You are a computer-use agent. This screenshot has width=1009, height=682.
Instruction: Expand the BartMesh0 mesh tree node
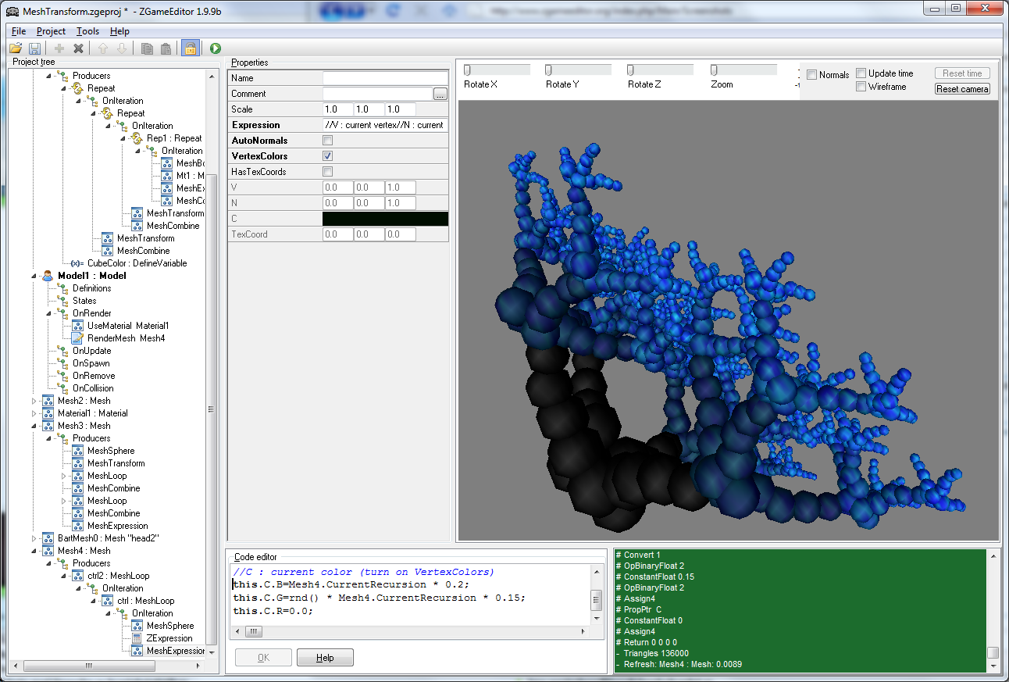(x=34, y=538)
